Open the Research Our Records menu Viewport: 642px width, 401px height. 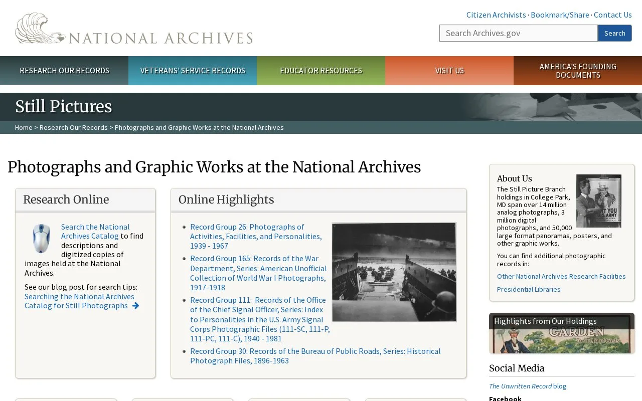[x=64, y=71]
